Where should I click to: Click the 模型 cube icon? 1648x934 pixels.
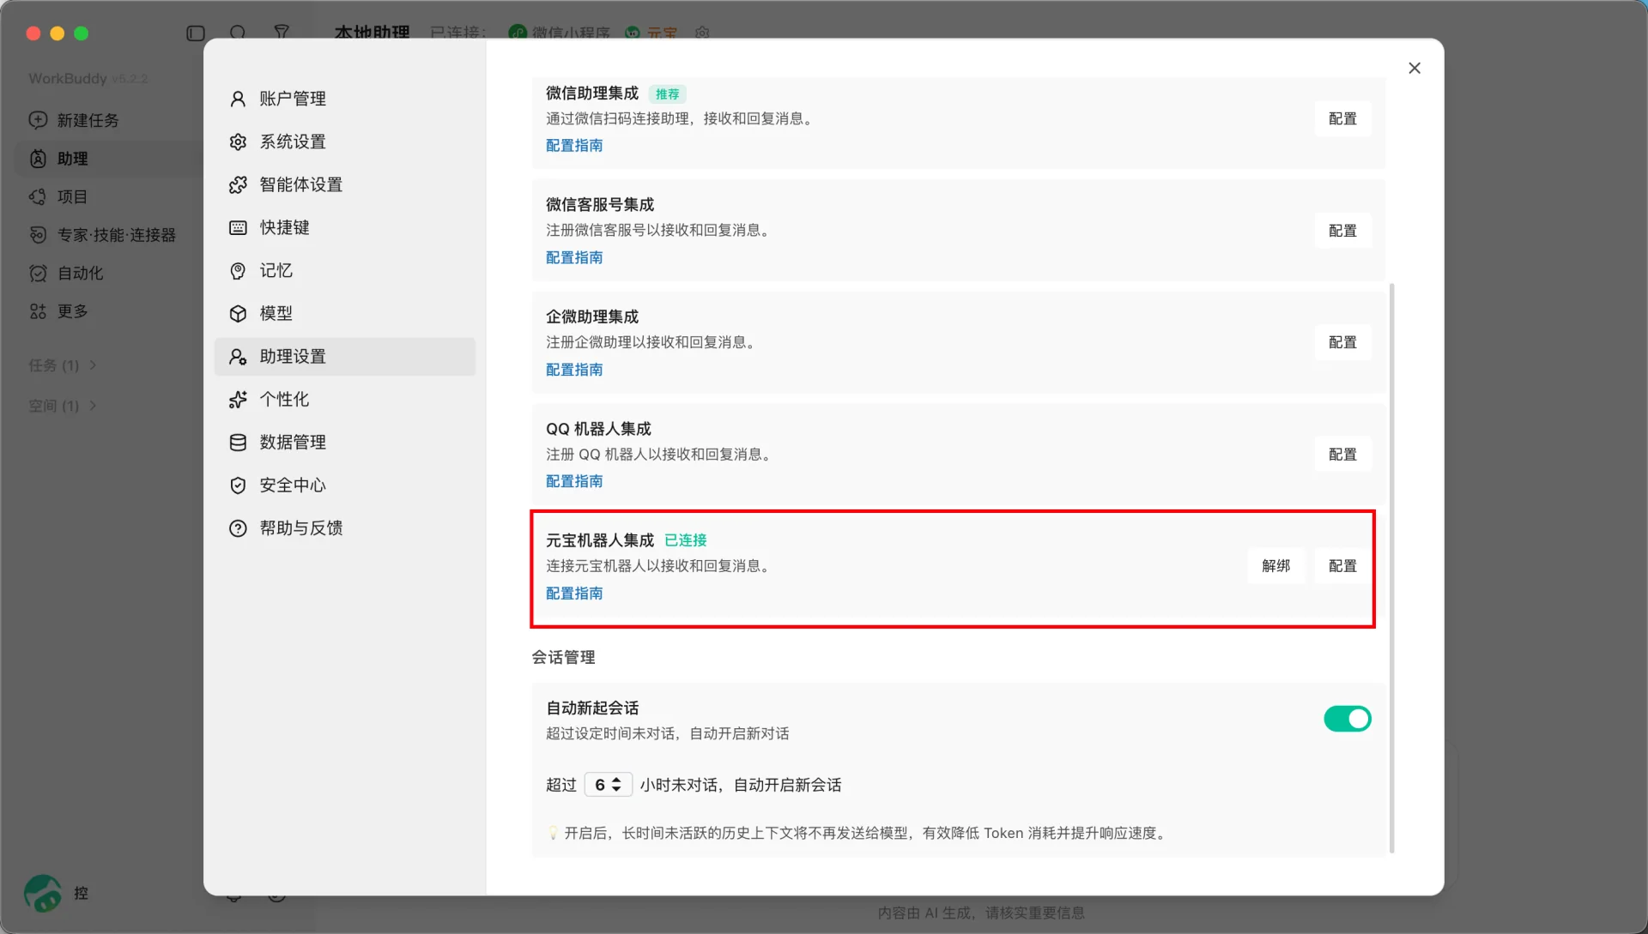pyautogui.click(x=238, y=313)
